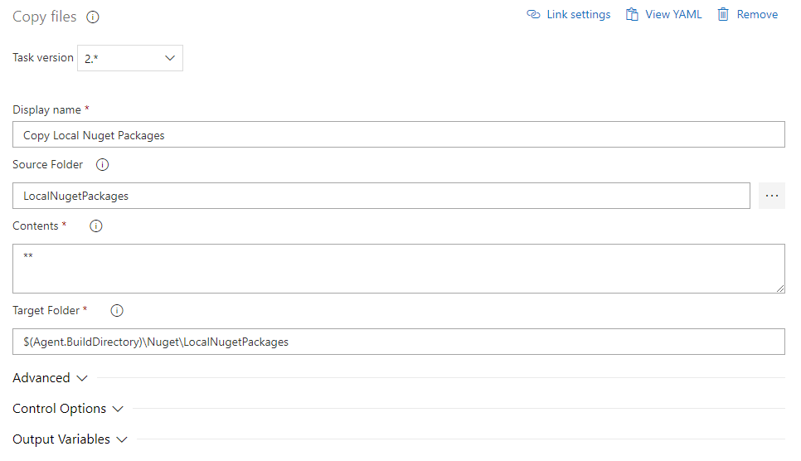The image size is (801, 461).
Task: Grab the Contents textarea resize handle
Action: pos(780,289)
